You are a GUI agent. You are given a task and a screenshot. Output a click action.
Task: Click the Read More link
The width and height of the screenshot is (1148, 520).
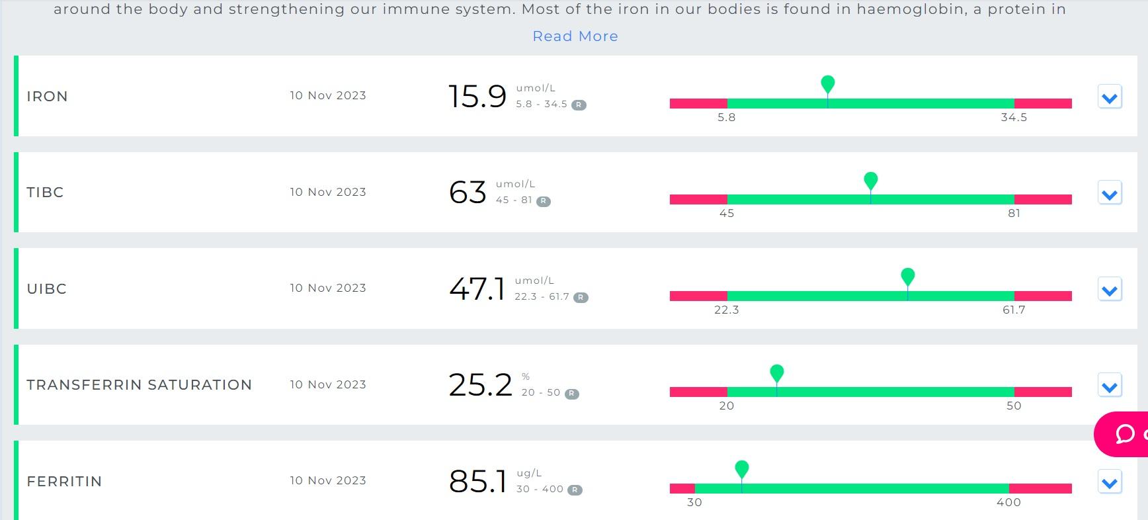click(x=575, y=36)
